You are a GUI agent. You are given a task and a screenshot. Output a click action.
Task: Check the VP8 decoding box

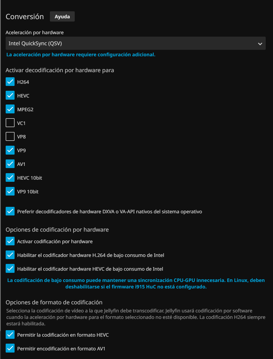click(x=10, y=137)
